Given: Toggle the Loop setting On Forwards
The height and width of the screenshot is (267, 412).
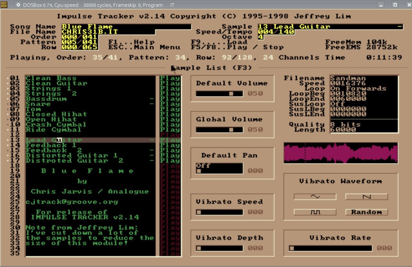Looking at the screenshot, I should coord(364,89).
